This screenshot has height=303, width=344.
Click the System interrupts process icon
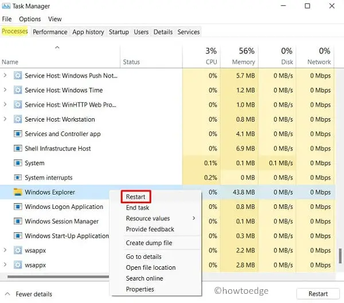point(17,178)
